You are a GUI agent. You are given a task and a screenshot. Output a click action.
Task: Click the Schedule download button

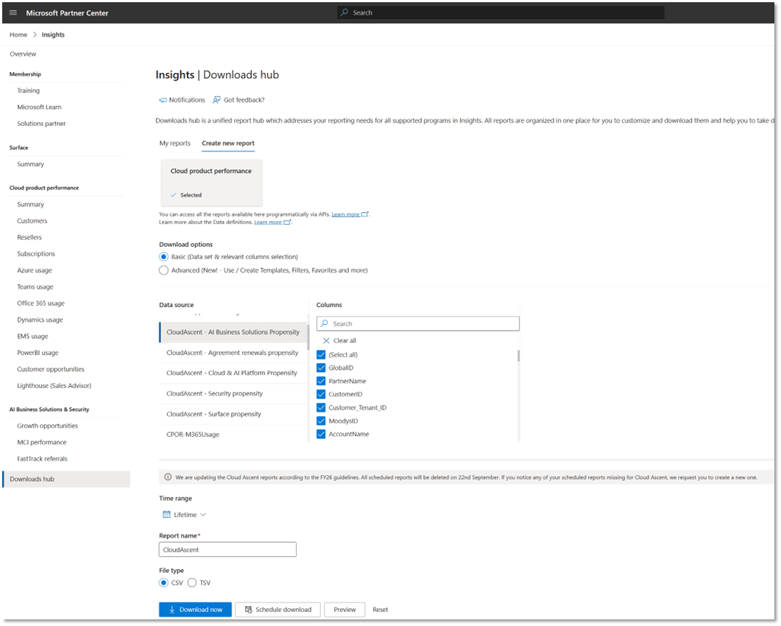point(278,610)
